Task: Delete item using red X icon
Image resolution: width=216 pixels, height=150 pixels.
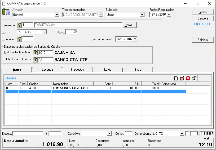Action: (188, 78)
